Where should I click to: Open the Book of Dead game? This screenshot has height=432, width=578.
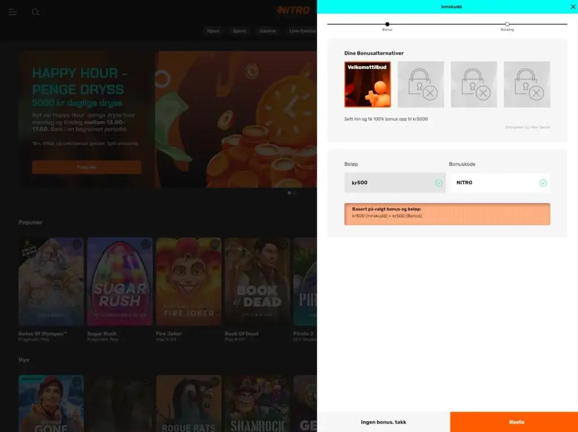[257, 282]
